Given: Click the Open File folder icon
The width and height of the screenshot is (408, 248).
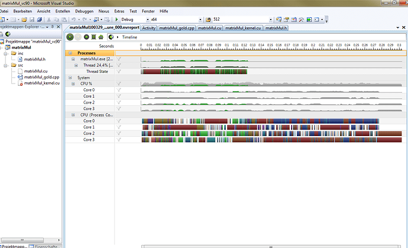Looking at the screenshot, I should [x=24, y=20].
